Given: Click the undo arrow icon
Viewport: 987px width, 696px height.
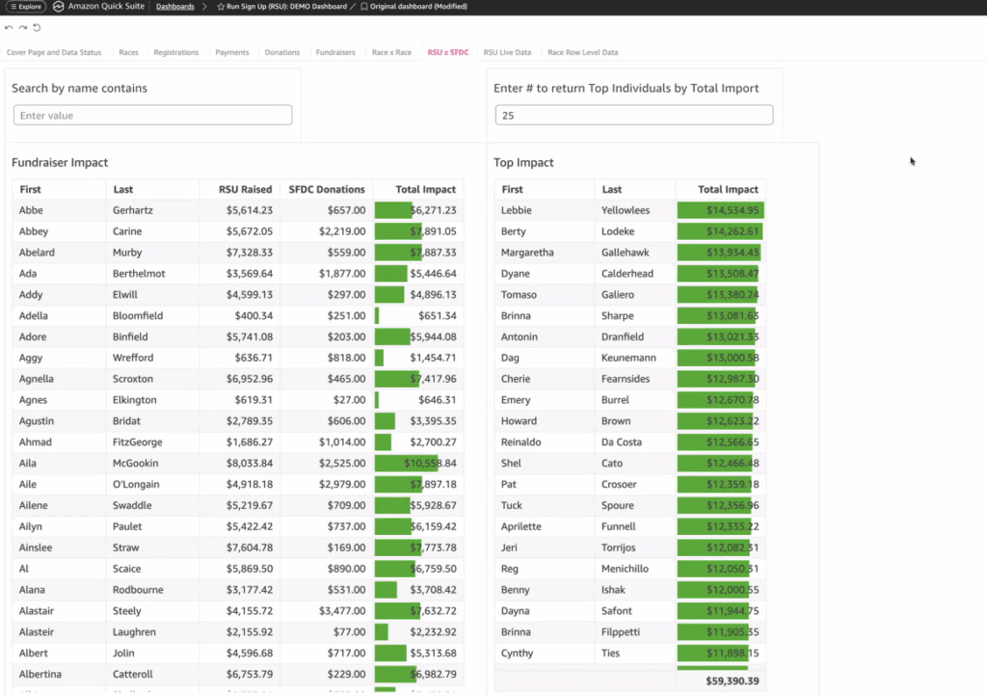Looking at the screenshot, I should [9, 28].
